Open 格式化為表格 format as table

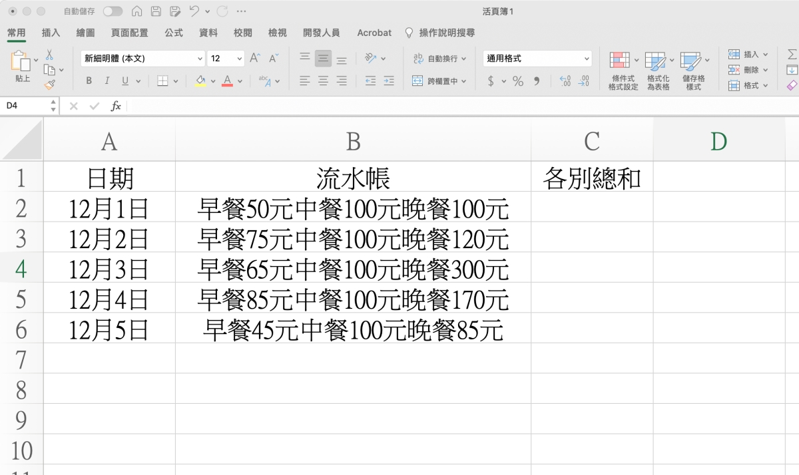coord(659,71)
